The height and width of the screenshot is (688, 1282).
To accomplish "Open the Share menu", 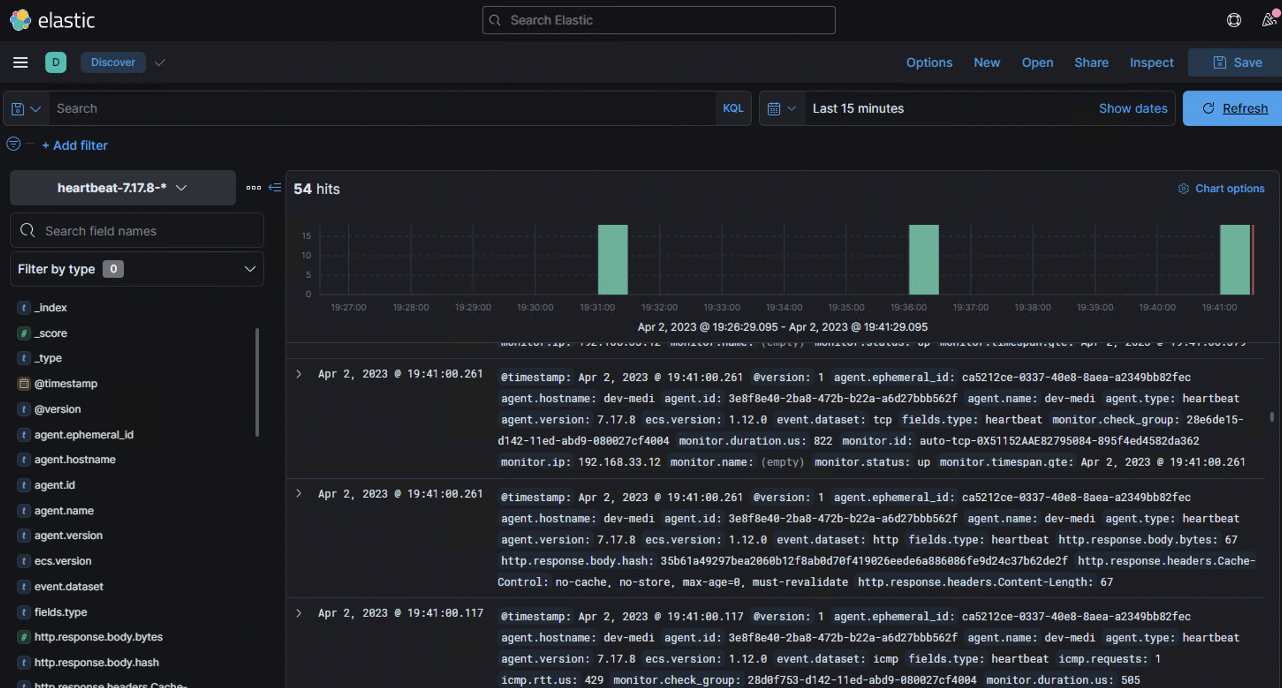I will click(1091, 62).
